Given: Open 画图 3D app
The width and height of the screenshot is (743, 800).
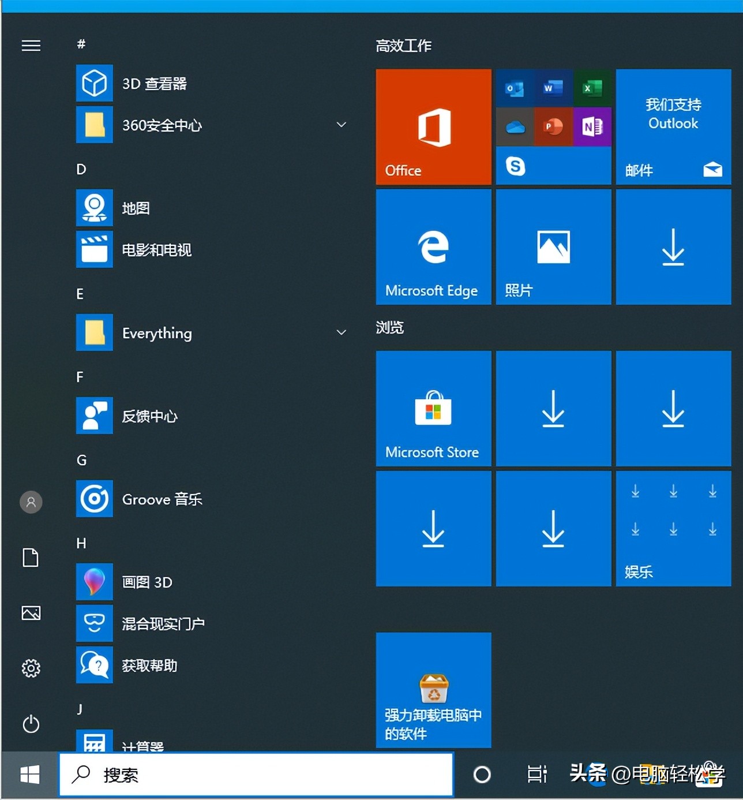Looking at the screenshot, I should click(x=211, y=582).
